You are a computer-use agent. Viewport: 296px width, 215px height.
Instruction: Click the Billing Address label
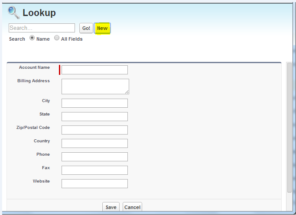[34, 80]
